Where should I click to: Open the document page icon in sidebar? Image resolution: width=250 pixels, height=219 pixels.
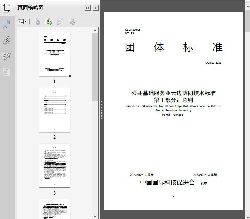6,72
